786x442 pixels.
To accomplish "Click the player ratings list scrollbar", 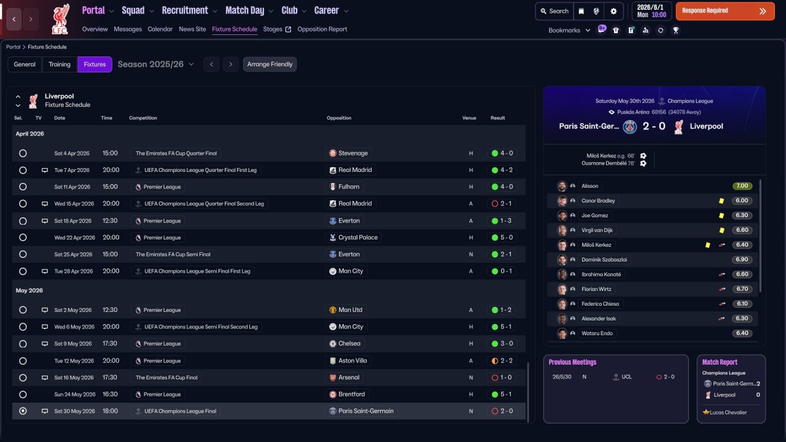I will coord(760,236).
